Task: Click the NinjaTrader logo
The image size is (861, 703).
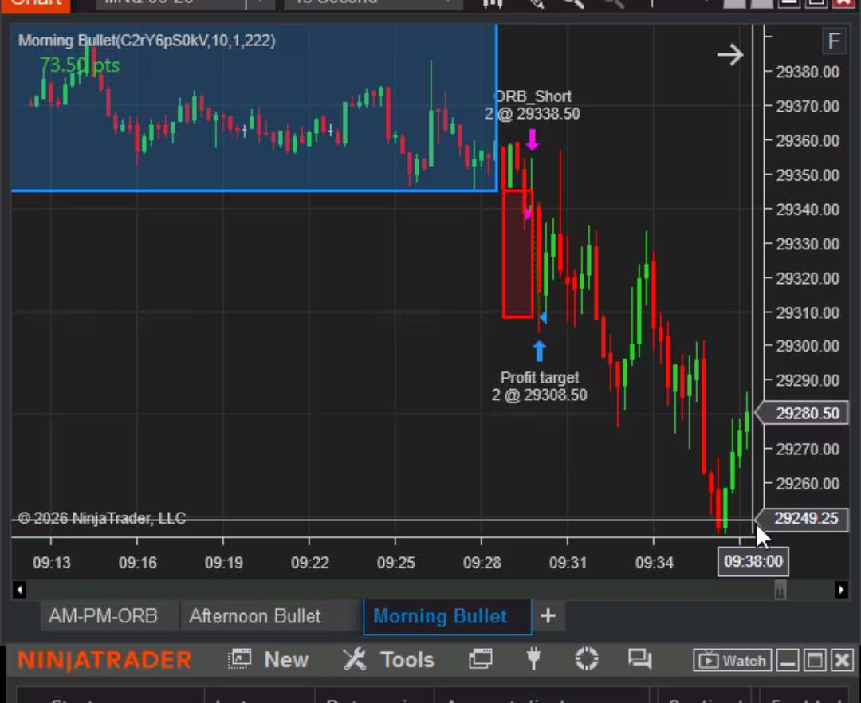Action: click(104, 660)
